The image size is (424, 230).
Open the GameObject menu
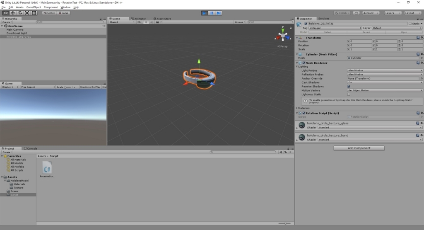34,7
